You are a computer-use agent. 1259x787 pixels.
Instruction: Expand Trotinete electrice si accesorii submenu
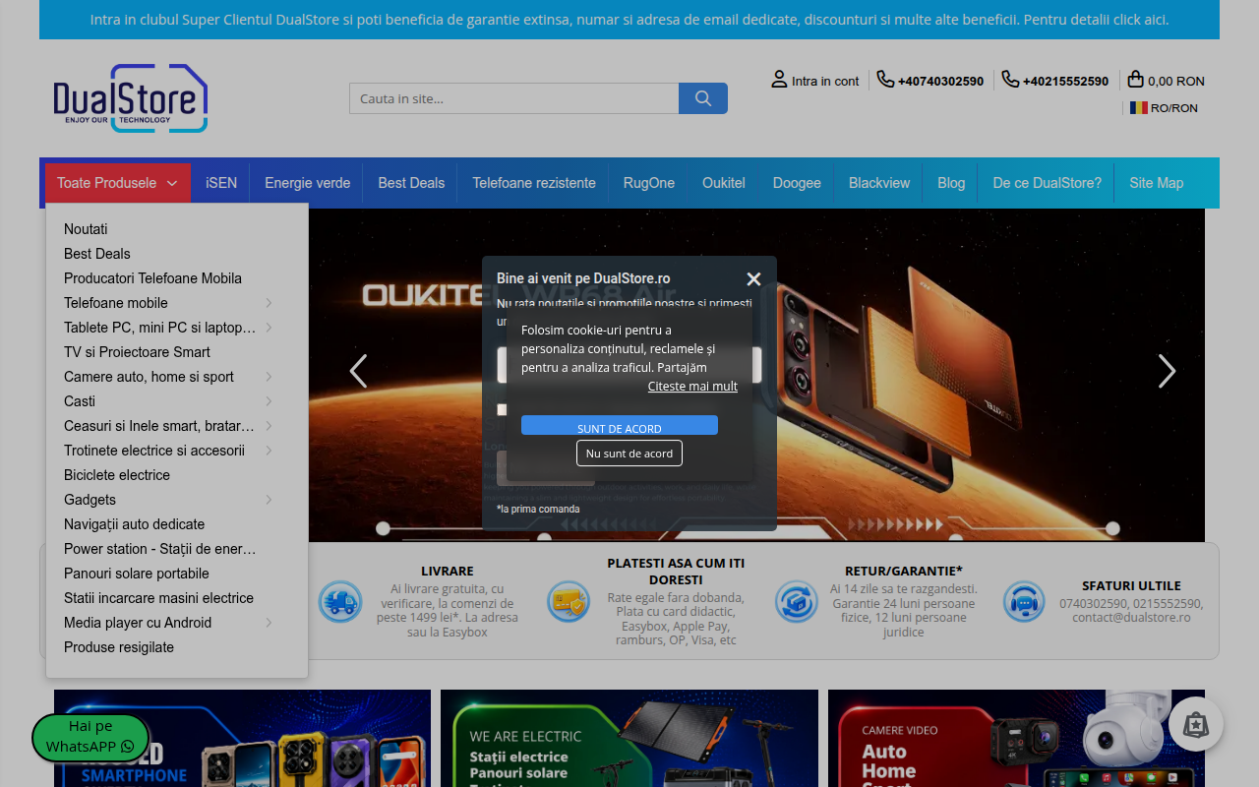[x=269, y=451]
